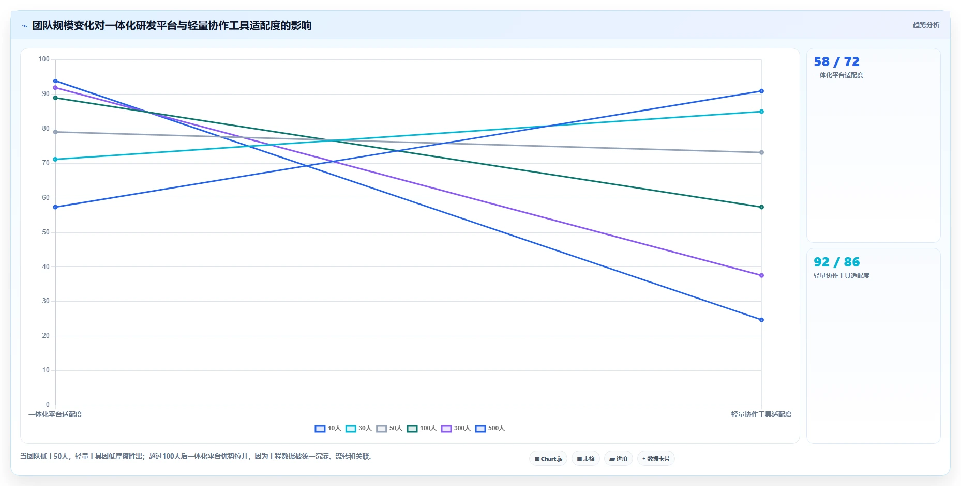Click the 轻量协作工具适配度 caption under 92 / 86

point(842,276)
